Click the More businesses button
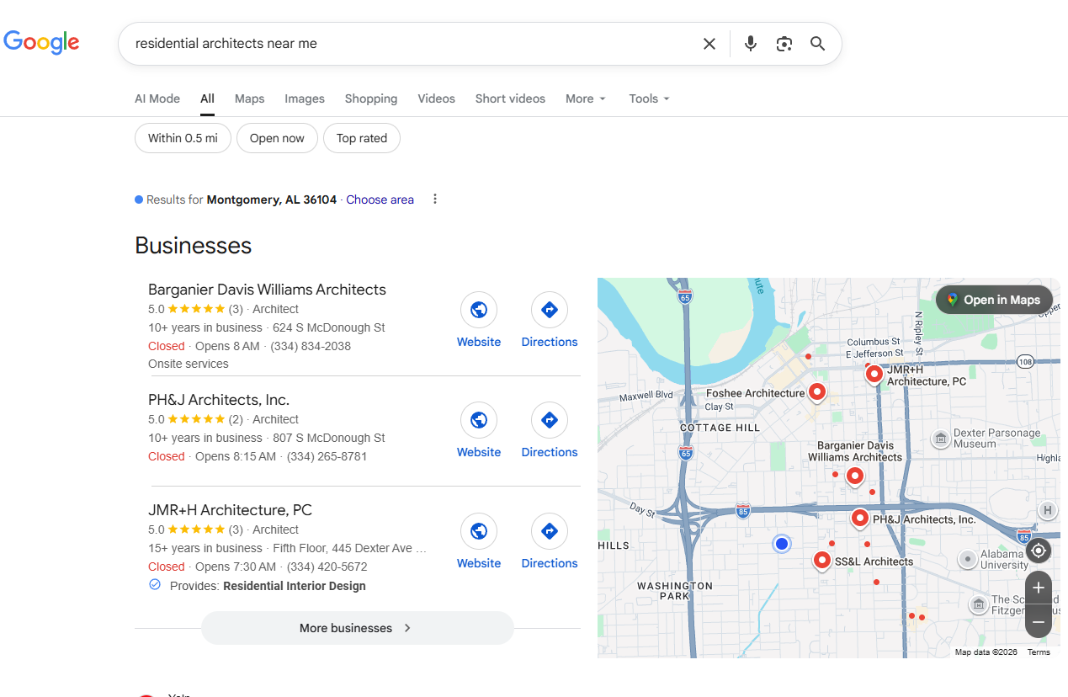The image size is (1068, 697). (x=357, y=628)
